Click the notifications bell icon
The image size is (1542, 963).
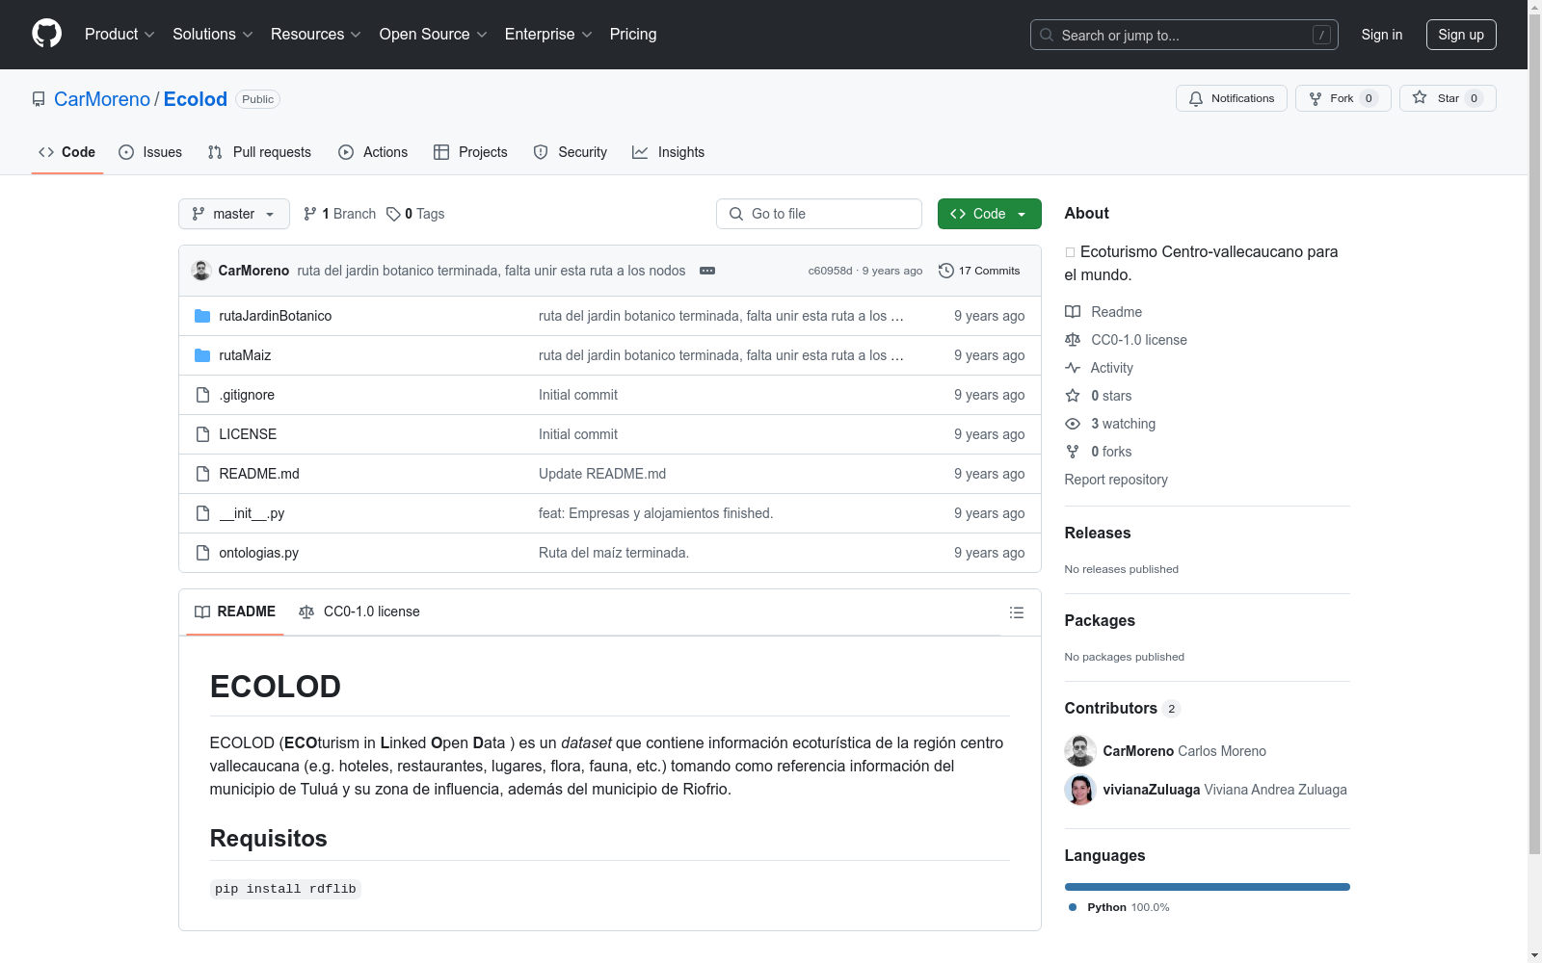[1196, 98]
